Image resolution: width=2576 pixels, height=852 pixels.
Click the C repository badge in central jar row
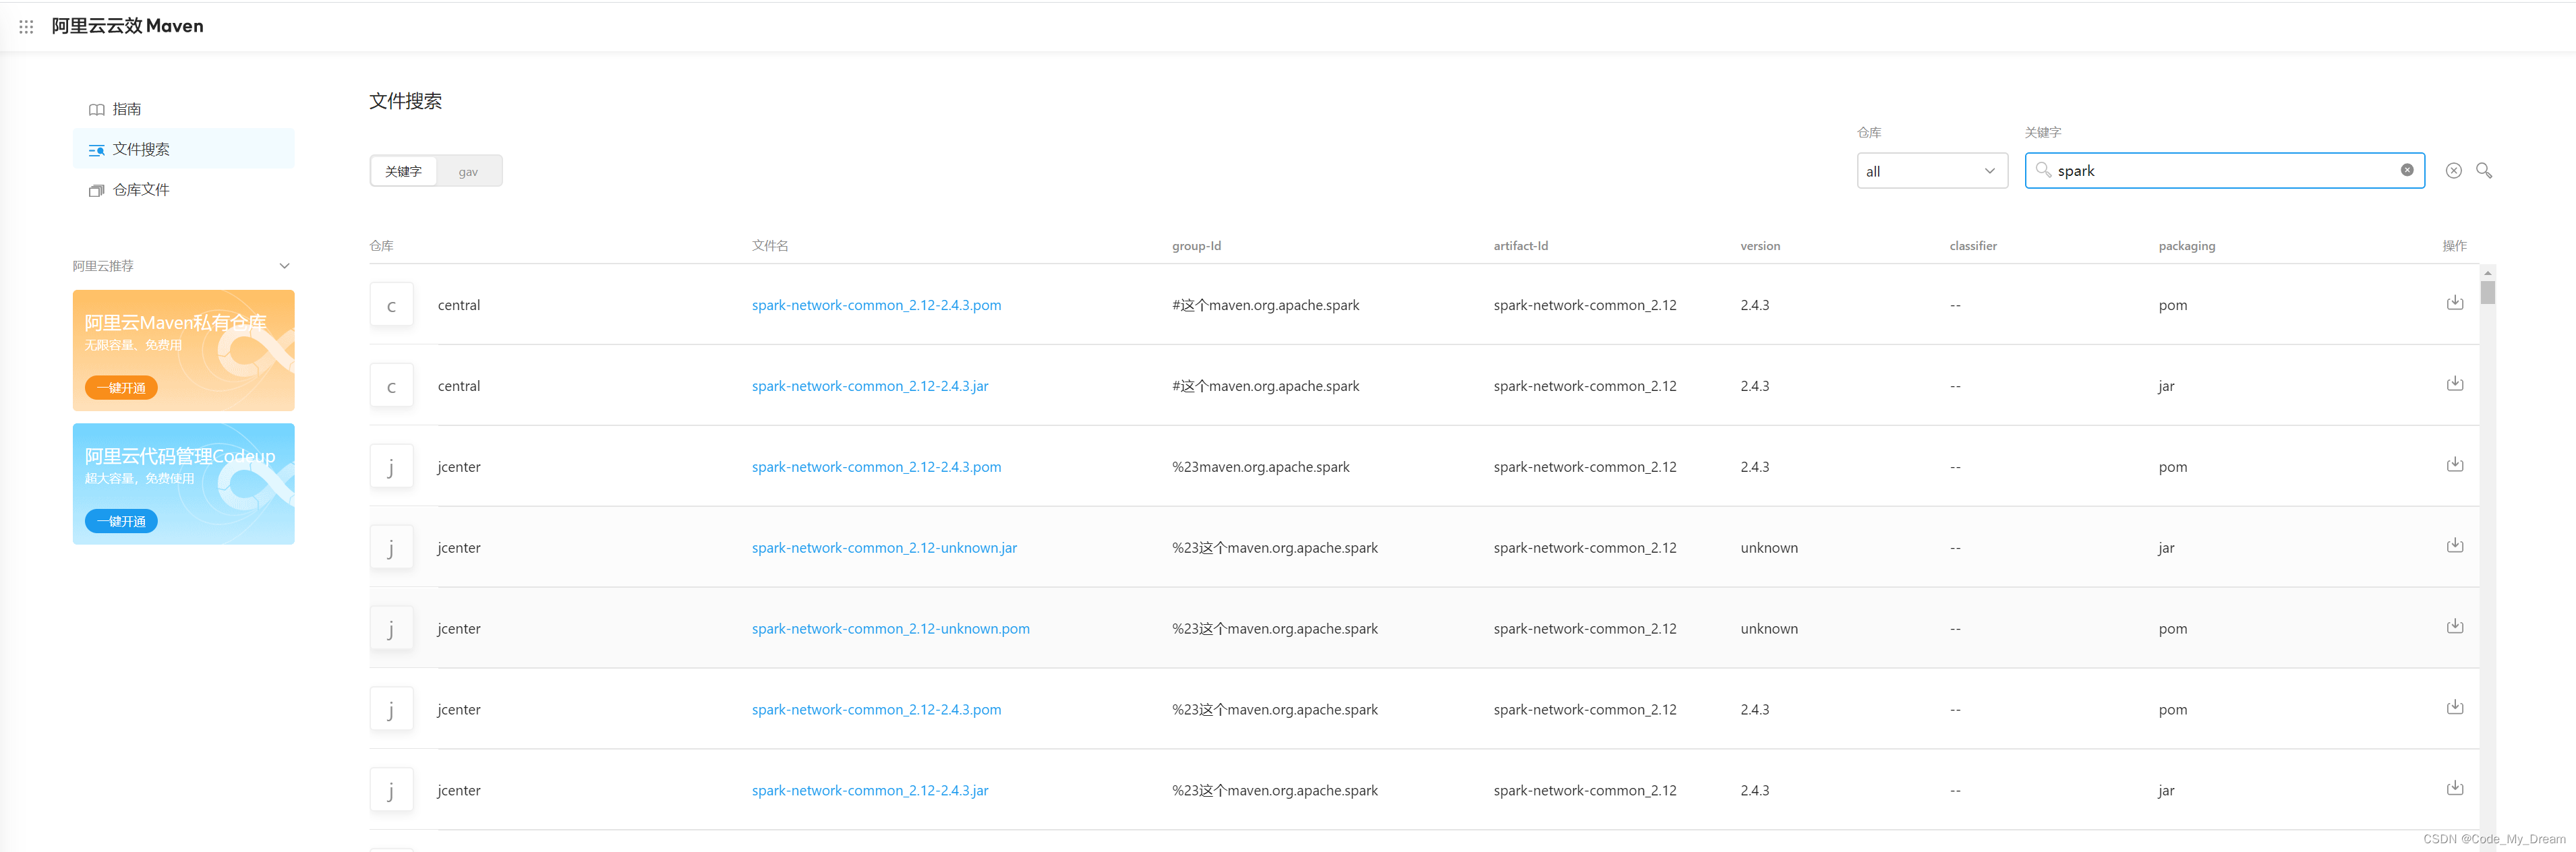click(391, 386)
